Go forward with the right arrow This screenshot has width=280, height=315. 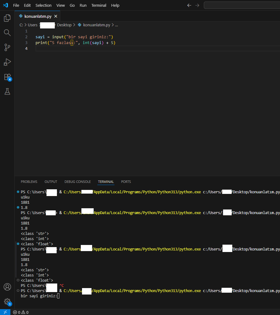[197, 6]
